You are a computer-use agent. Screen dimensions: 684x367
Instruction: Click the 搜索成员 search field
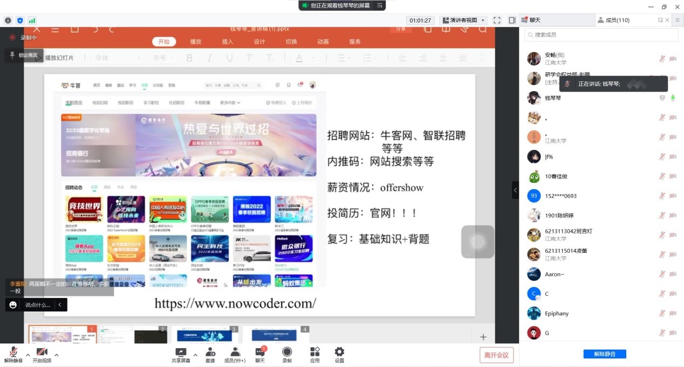(x=601, y=34)
